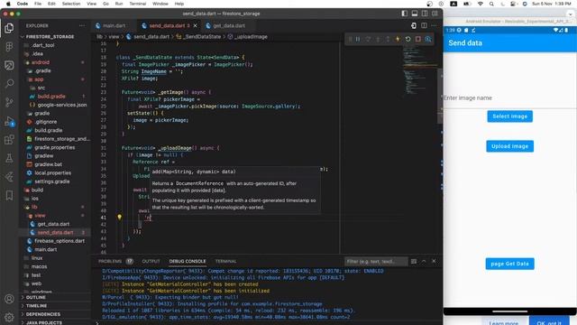The height and width of the screenshot is (325, 577).
Task: Open get_data.dart in explorer tree
Action: point(53,224)
